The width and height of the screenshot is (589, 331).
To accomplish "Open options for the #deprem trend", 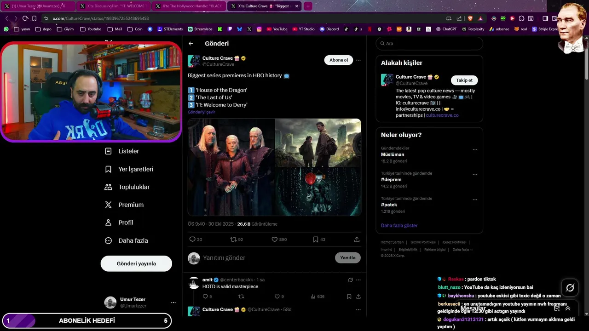I will [x=475, y=175].
